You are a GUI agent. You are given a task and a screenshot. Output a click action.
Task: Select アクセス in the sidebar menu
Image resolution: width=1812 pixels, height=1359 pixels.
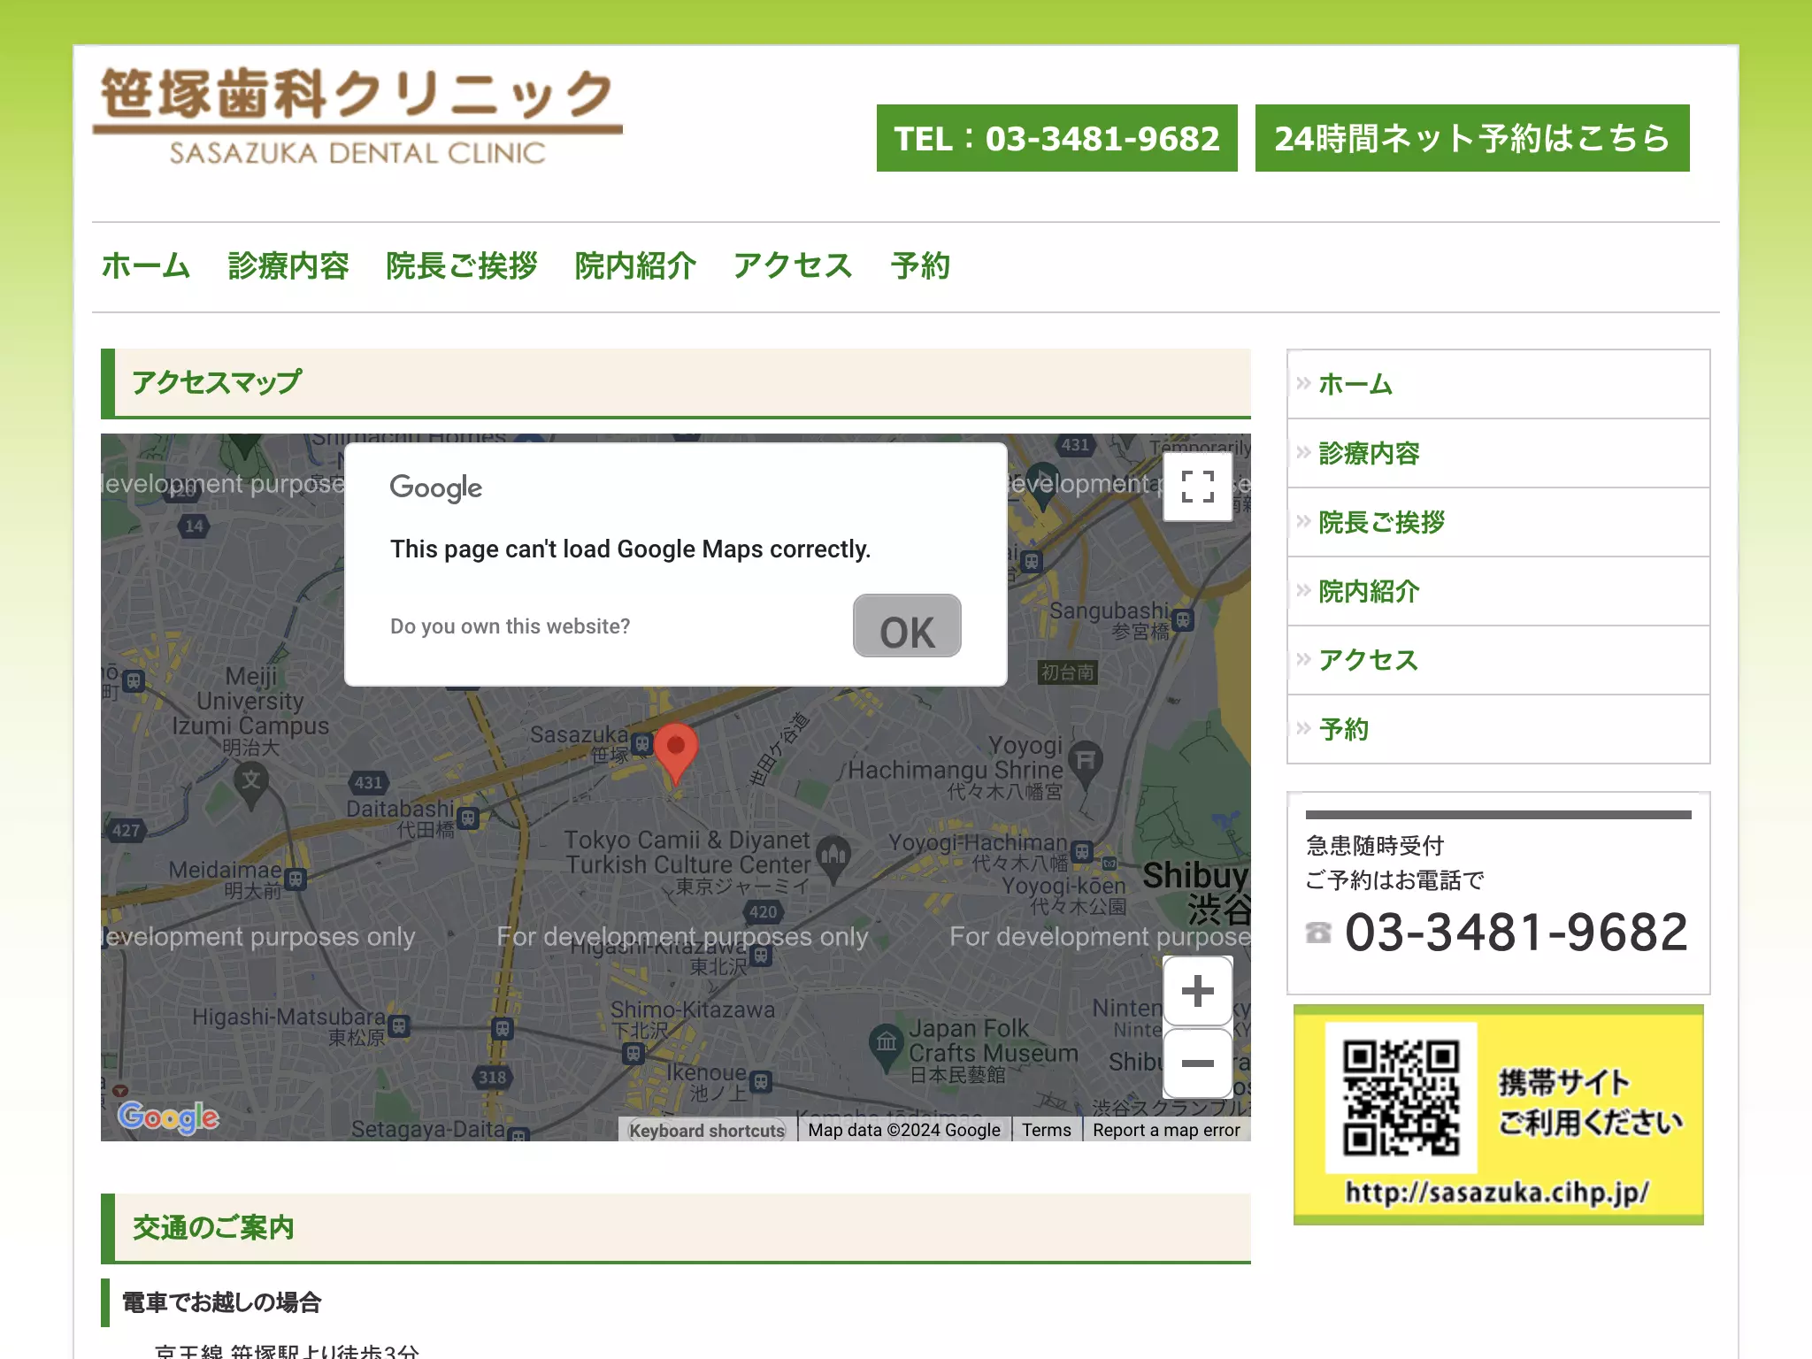1498,660
